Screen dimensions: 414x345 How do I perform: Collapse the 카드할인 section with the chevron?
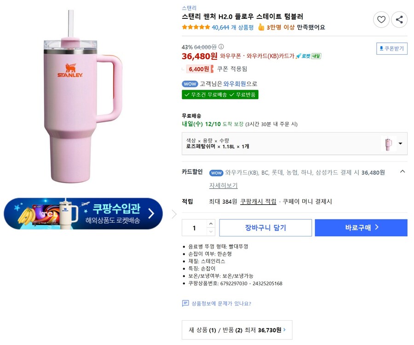[x=402, y=171]
